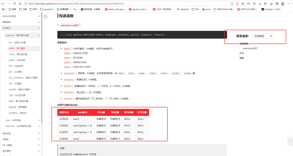
Task: Open the KeyPad sidebar page
Action: pos(18,107)
